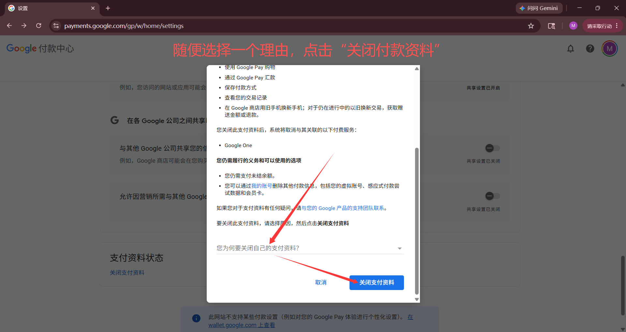Open 问问 Gemini assistant
Screen dimensions: 626x332
coord(539,8)
